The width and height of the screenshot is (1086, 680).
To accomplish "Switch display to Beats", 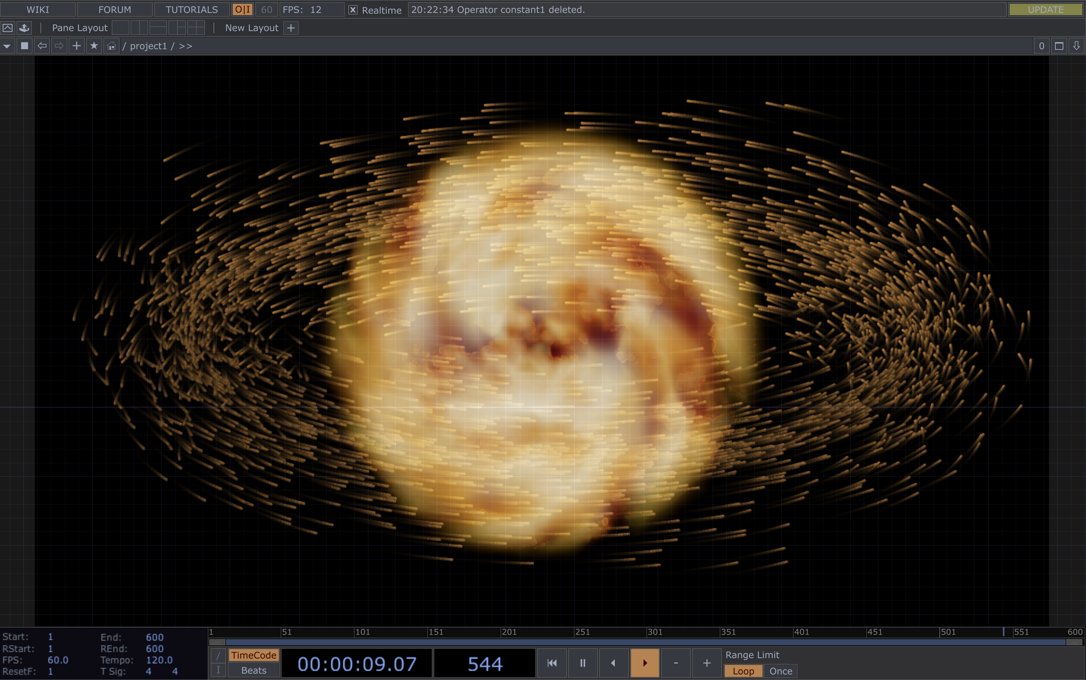I will [254, 670].
